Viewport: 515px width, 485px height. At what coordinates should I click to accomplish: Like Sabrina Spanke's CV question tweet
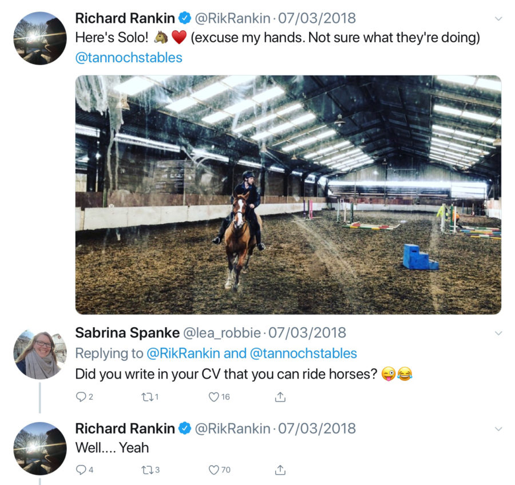coord(214,396)
